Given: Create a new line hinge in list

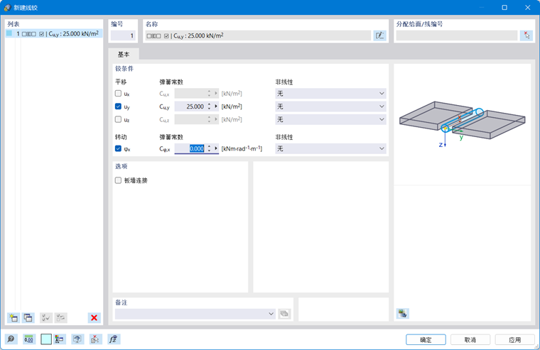Looking at the screenshot, I should pyautogui.click(x=13, y=317).
